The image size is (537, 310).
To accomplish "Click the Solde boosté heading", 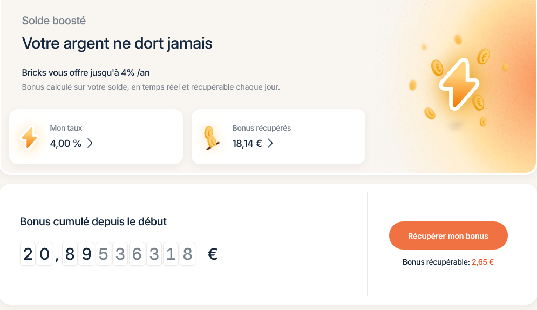I will click(54, 21).
